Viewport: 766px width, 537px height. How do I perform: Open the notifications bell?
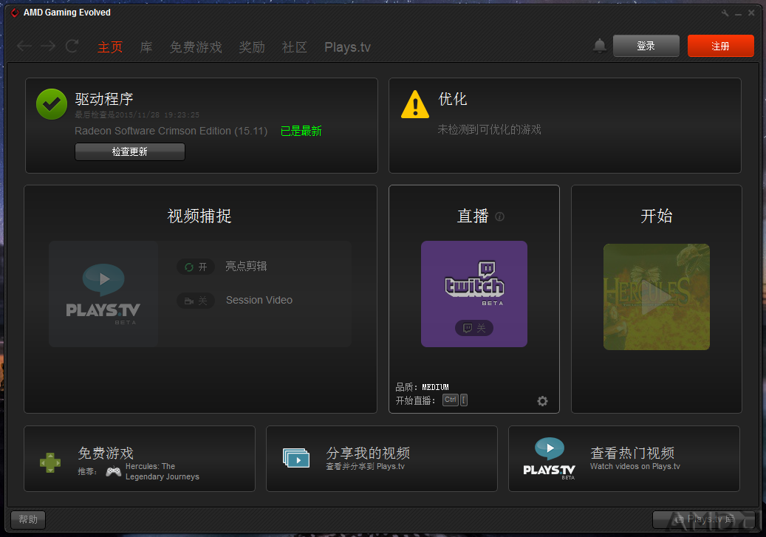point(599,46)
